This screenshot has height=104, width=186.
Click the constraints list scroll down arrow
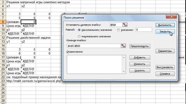pos(124,71)
